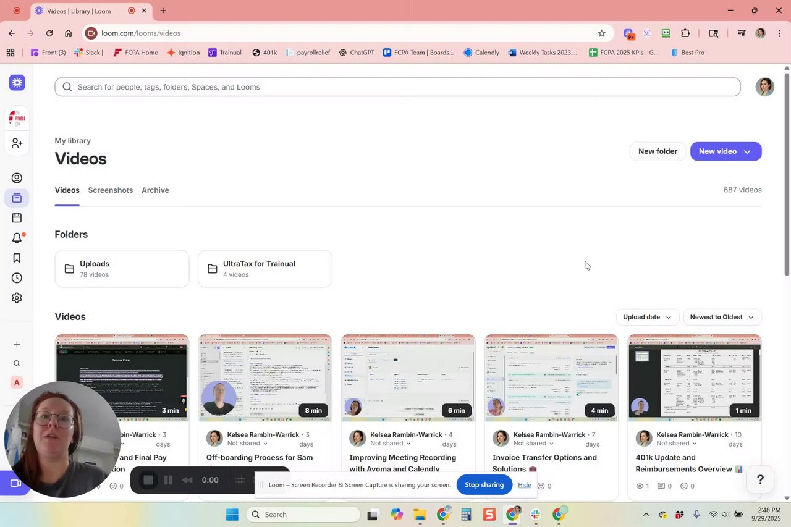
Task: Expand 'Not shared' on 401k Update card
Action: click(x=677, y=444)
